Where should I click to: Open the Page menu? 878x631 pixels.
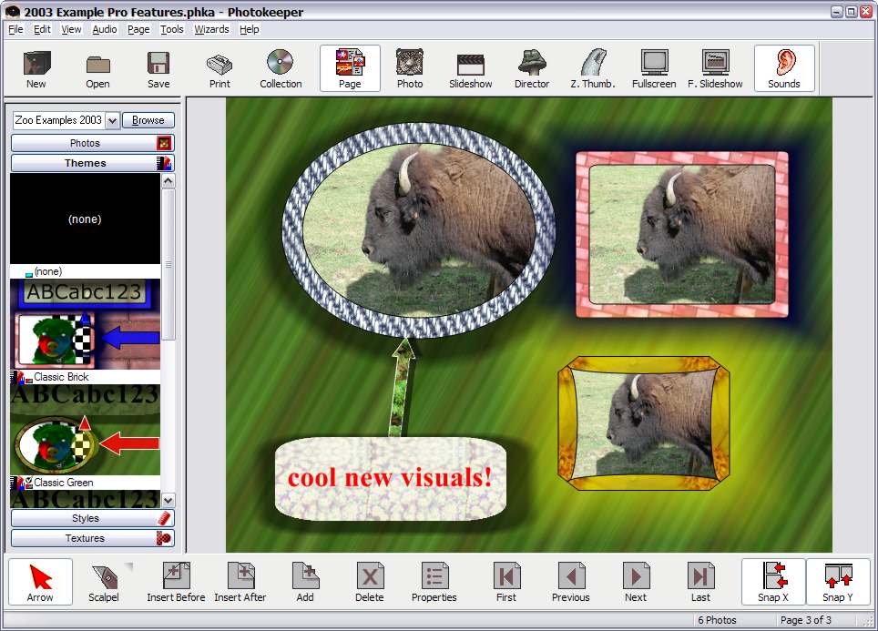click(138, 29)
